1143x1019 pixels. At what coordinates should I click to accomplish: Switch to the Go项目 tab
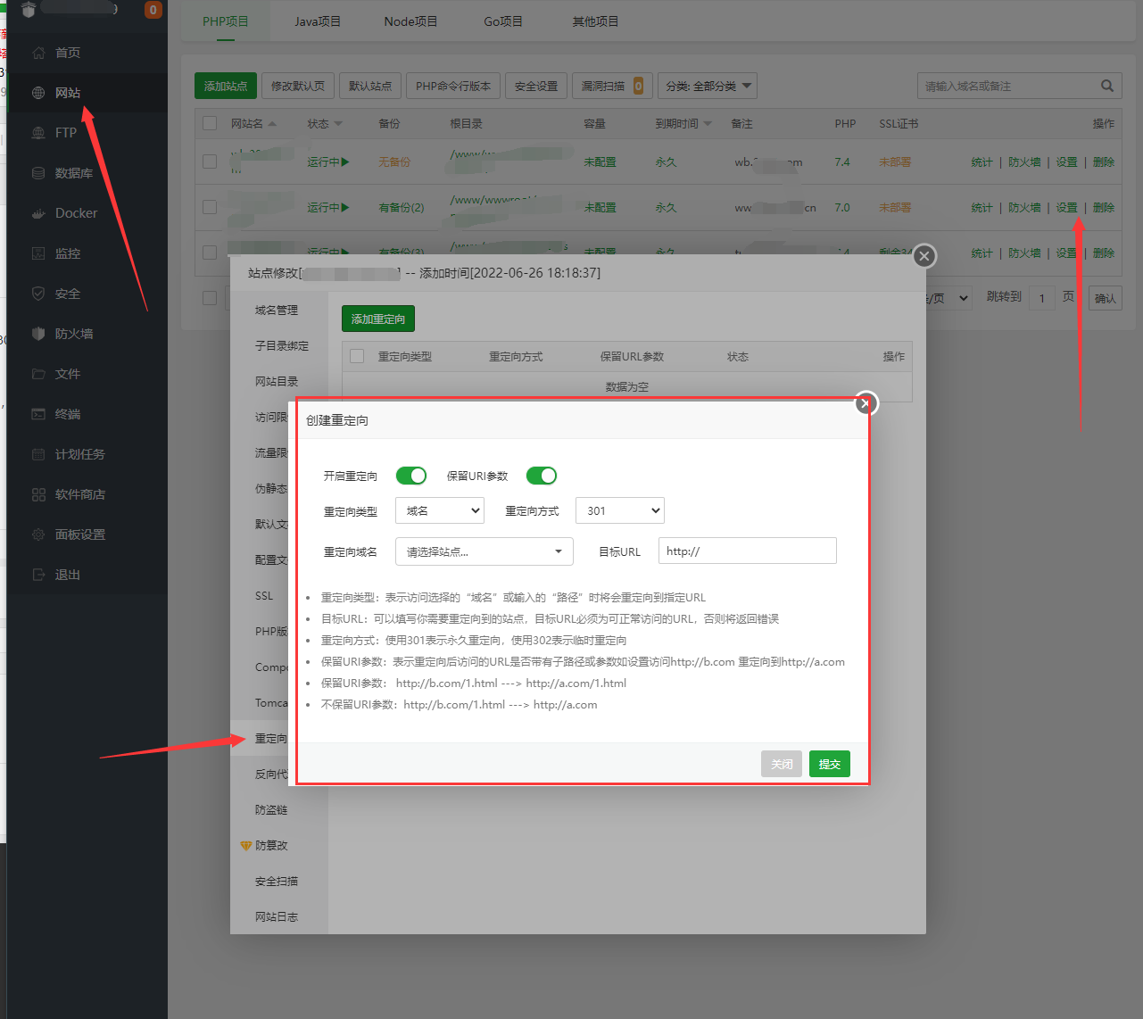[x=503, y=21]
